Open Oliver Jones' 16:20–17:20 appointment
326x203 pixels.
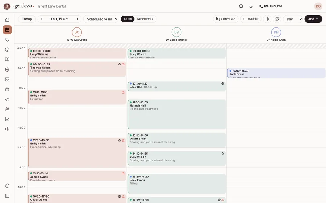77,198
